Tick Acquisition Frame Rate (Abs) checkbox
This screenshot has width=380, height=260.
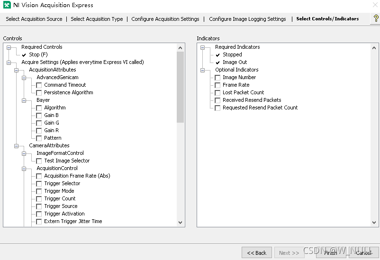(39, 176)
